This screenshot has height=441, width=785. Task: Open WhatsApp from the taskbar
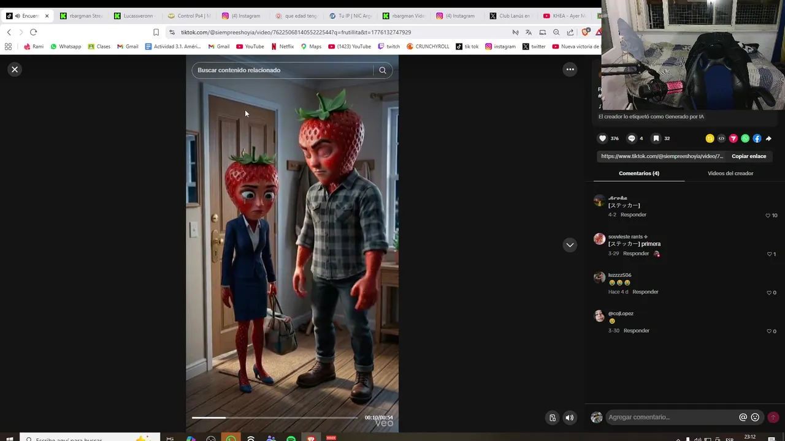(x=231, y=439)
